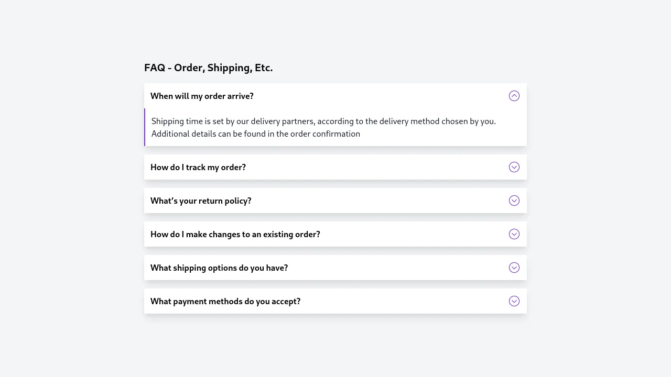Click the word 'Etc.' in the page heading

(x=264, y=68)
